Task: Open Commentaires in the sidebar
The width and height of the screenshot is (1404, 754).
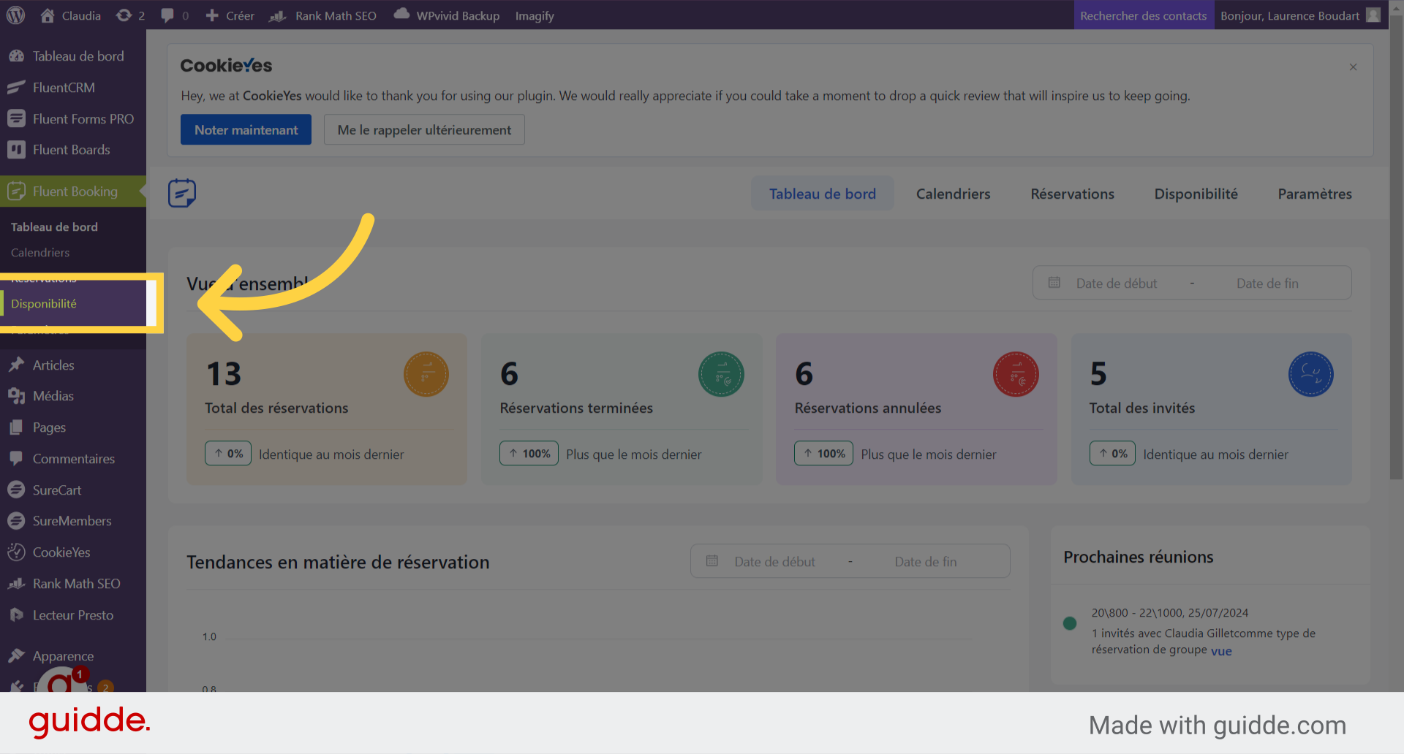Action: pyautogui.click(x=73, y=459)
